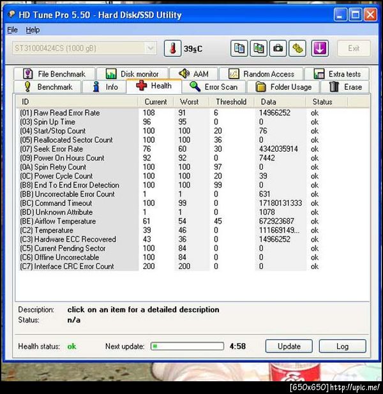Image resolution: width=383 pixels, height=394 pixels.
Task: Open the Error Scan tab
Action: coord(214,87)
